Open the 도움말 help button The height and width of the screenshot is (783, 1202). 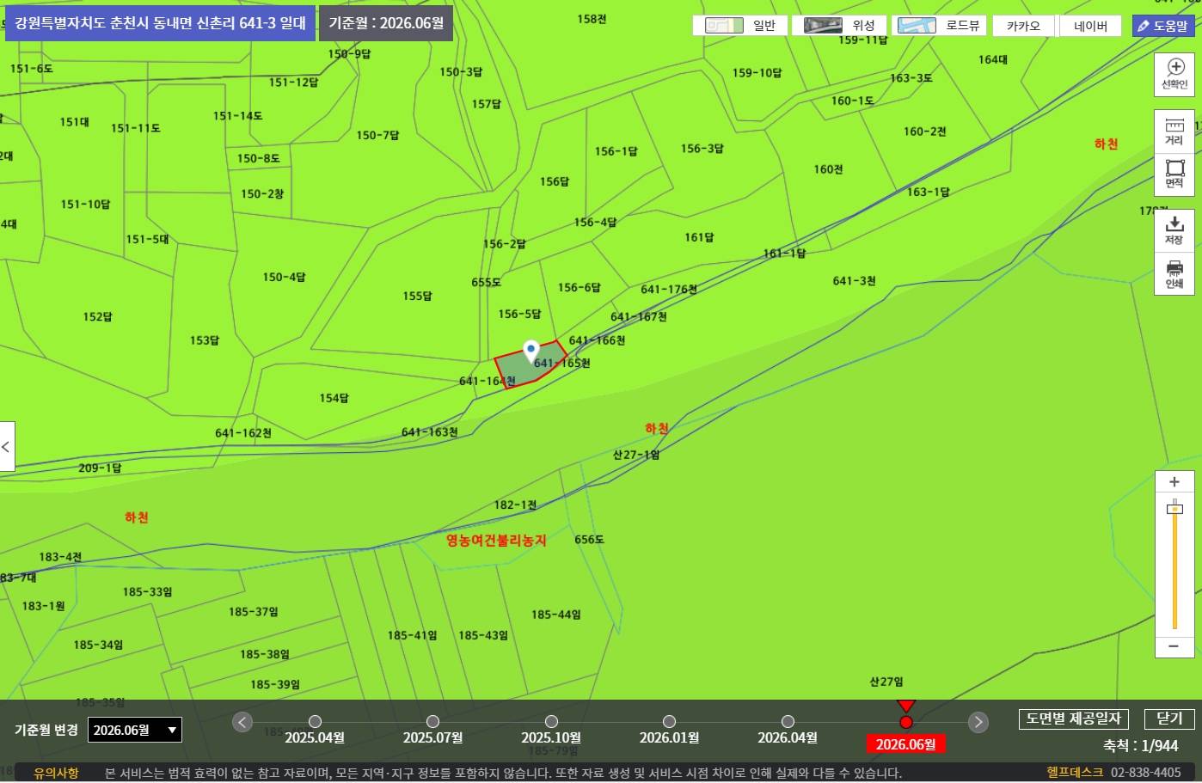1163,26
